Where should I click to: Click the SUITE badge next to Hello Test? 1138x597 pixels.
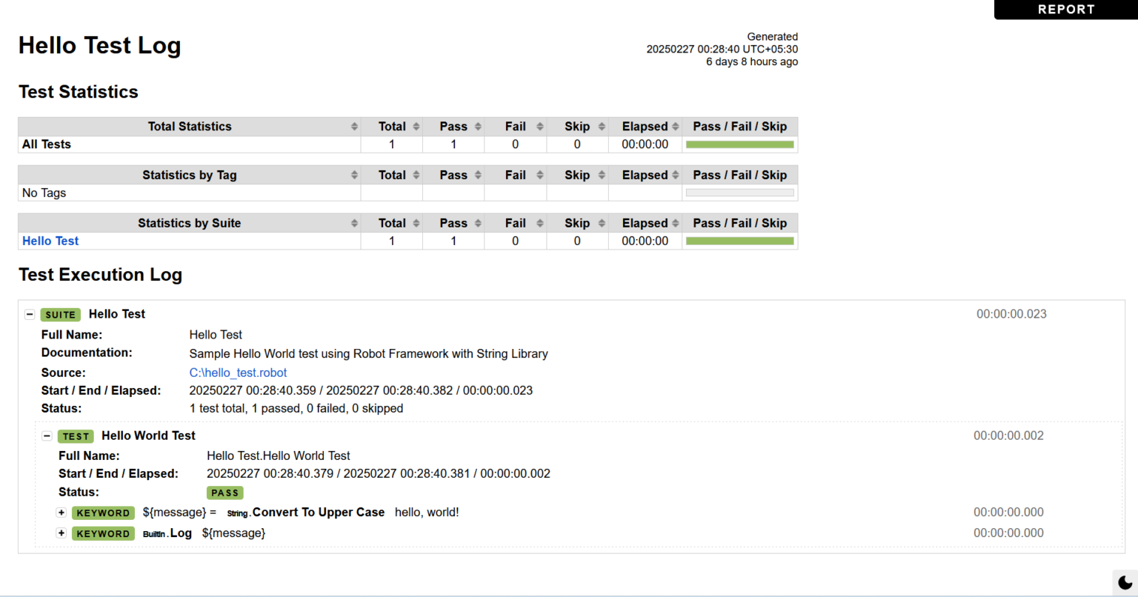click(60, 314)
